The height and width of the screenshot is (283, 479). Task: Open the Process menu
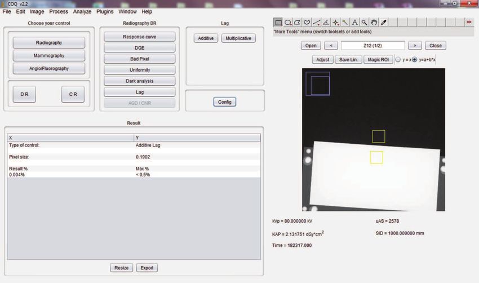tap(59, 12)
